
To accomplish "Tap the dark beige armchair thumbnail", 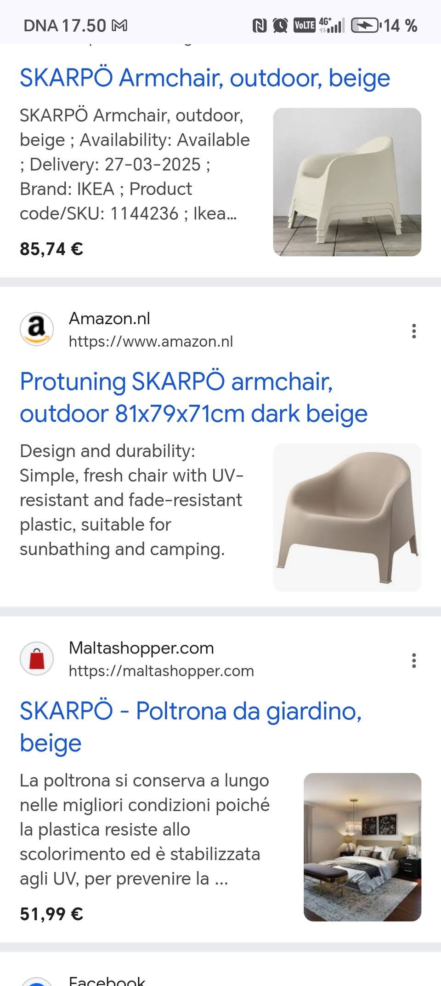I will [x=347, y=517].
